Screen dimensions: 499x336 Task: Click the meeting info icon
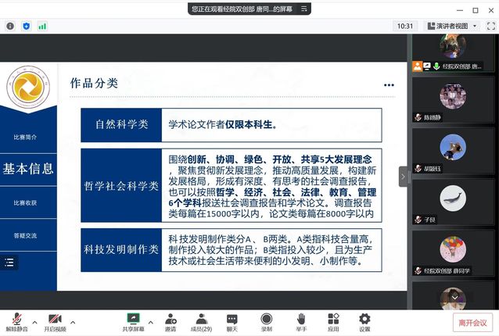point(10,26)
